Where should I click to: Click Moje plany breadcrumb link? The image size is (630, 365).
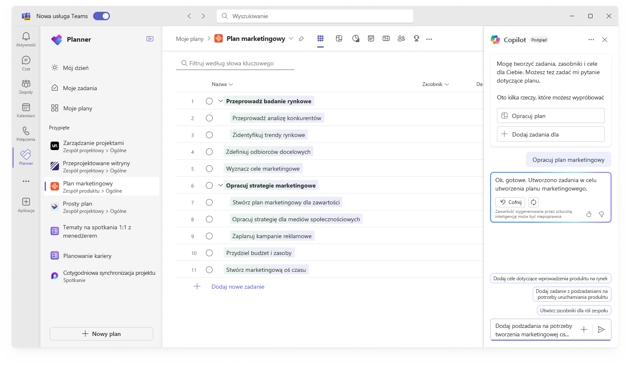pos(190,39)
